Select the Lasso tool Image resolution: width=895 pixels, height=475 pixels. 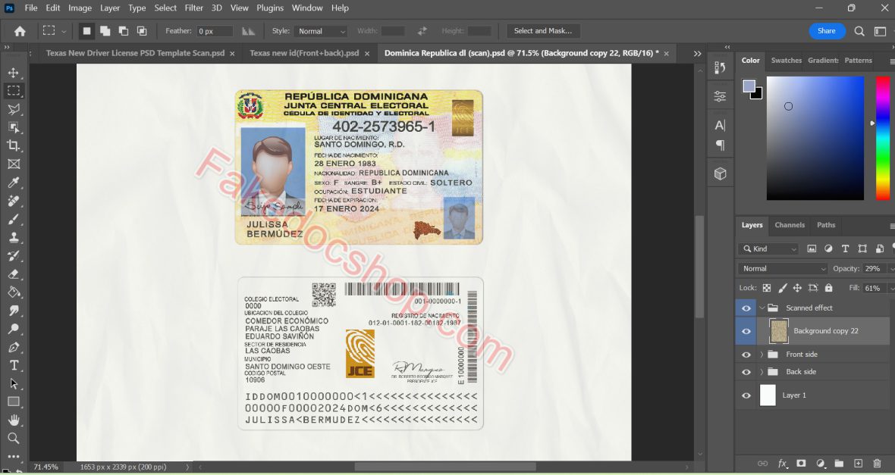14,109
